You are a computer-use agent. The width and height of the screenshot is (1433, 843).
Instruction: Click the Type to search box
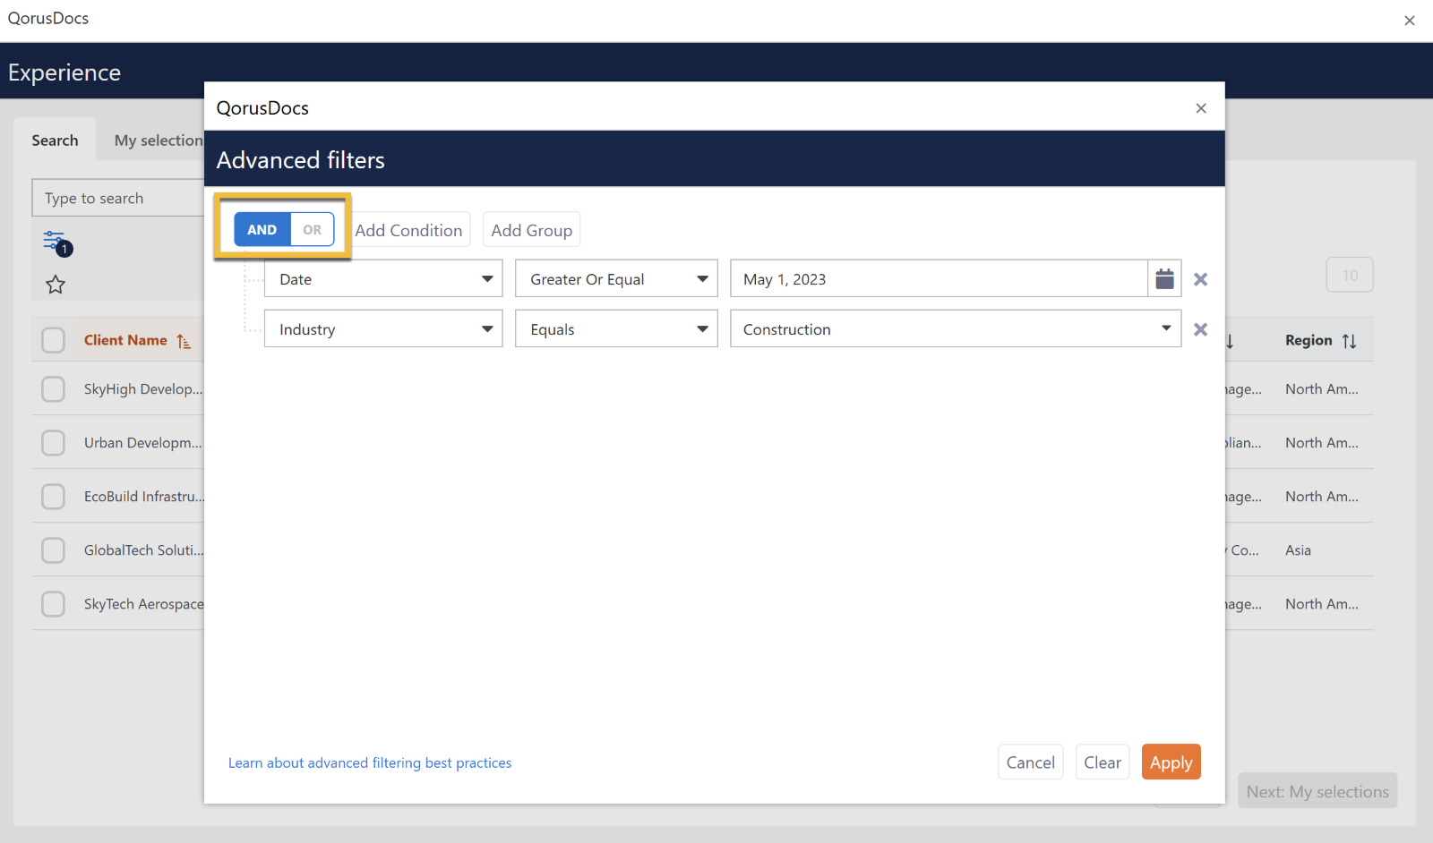pos(118,198)
